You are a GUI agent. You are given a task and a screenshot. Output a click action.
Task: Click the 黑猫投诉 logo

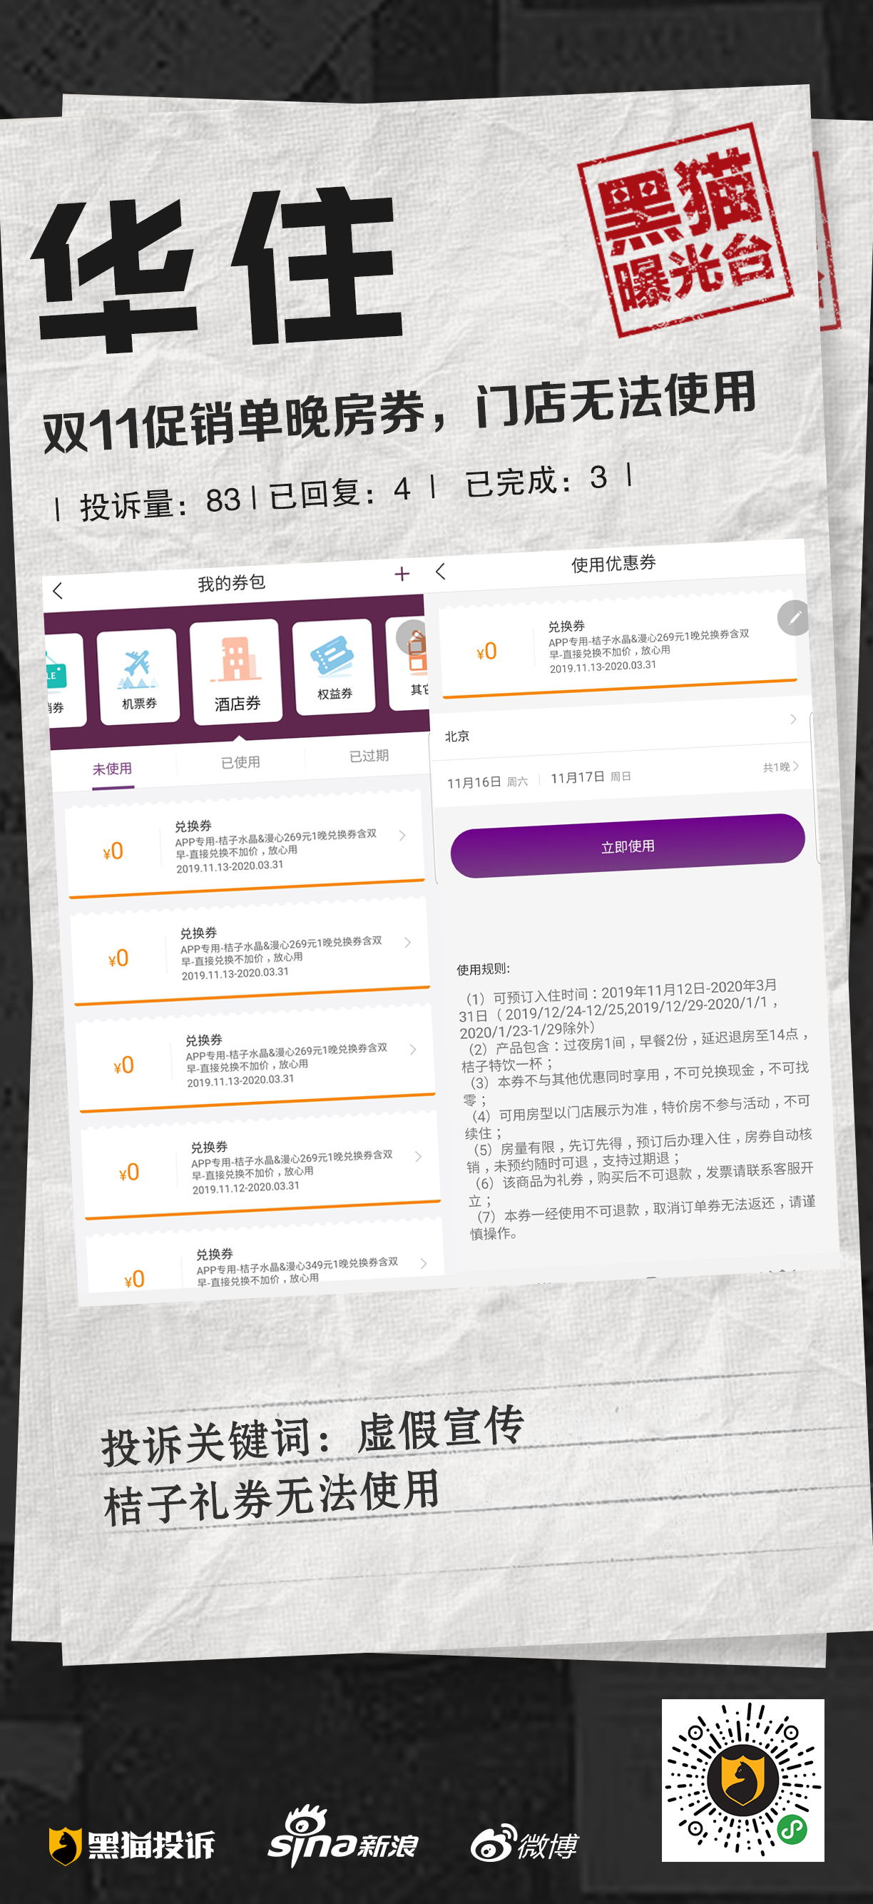point(131,1845)
